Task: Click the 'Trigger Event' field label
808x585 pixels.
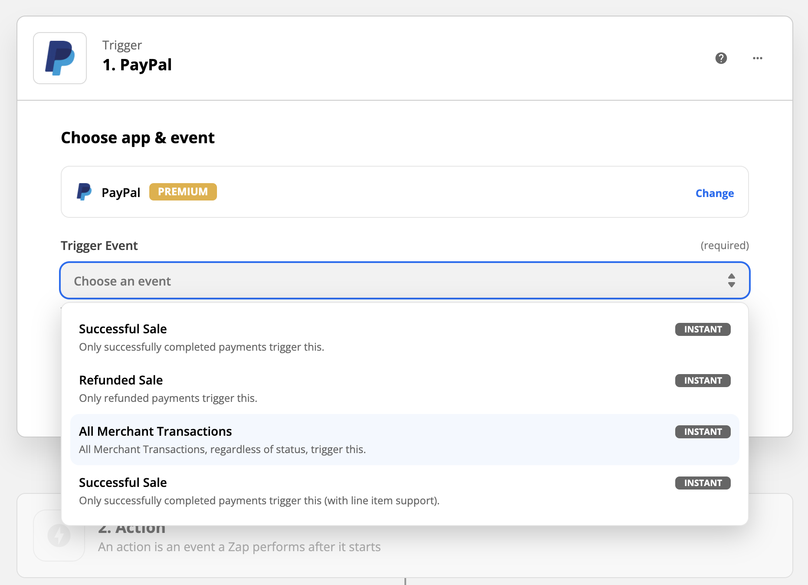Action: click(x=99, y=246)
